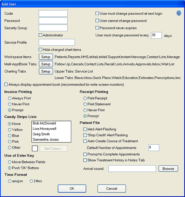Focus the Password input field
Image resolution: width=185 pixels, height=197 pixels.
click(53, 21)
